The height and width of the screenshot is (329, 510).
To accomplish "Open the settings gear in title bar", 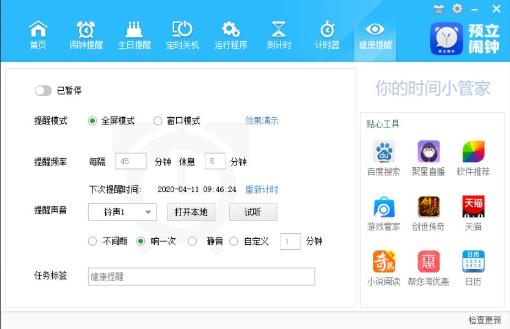I will 457,9.
